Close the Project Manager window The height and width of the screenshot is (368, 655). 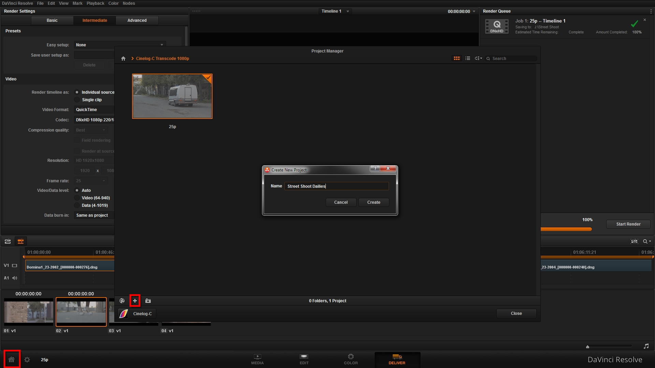tap(516, 313)
